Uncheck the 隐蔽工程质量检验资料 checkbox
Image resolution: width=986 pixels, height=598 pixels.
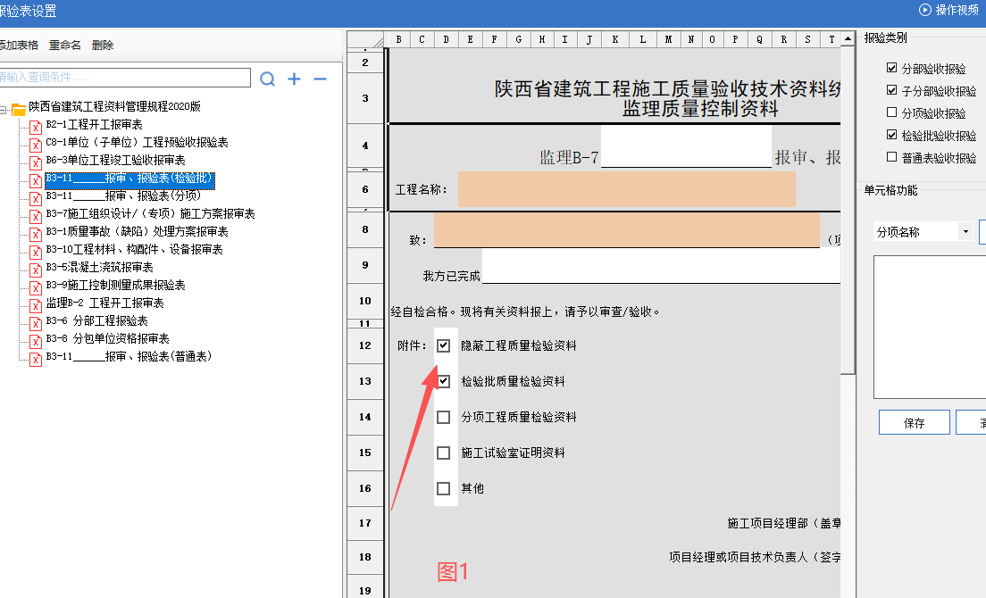(x=444, y=345)
